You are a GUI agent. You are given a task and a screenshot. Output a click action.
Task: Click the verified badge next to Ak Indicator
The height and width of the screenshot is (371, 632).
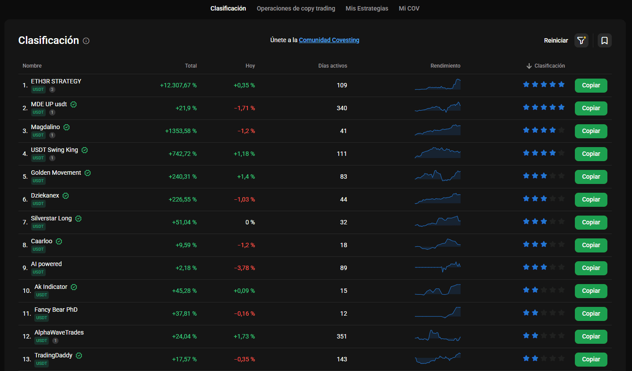74,287
